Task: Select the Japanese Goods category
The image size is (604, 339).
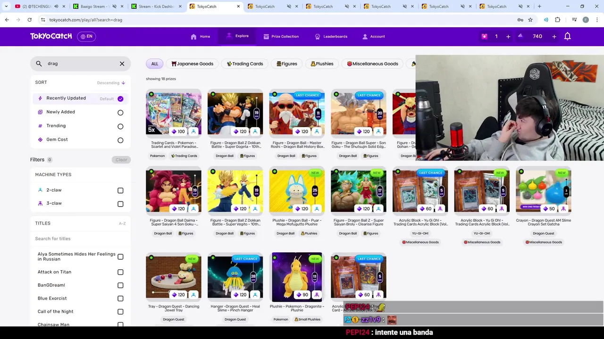Action: 192,64
